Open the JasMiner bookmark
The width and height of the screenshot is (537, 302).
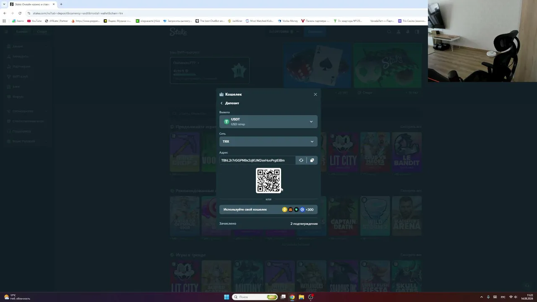235,21
